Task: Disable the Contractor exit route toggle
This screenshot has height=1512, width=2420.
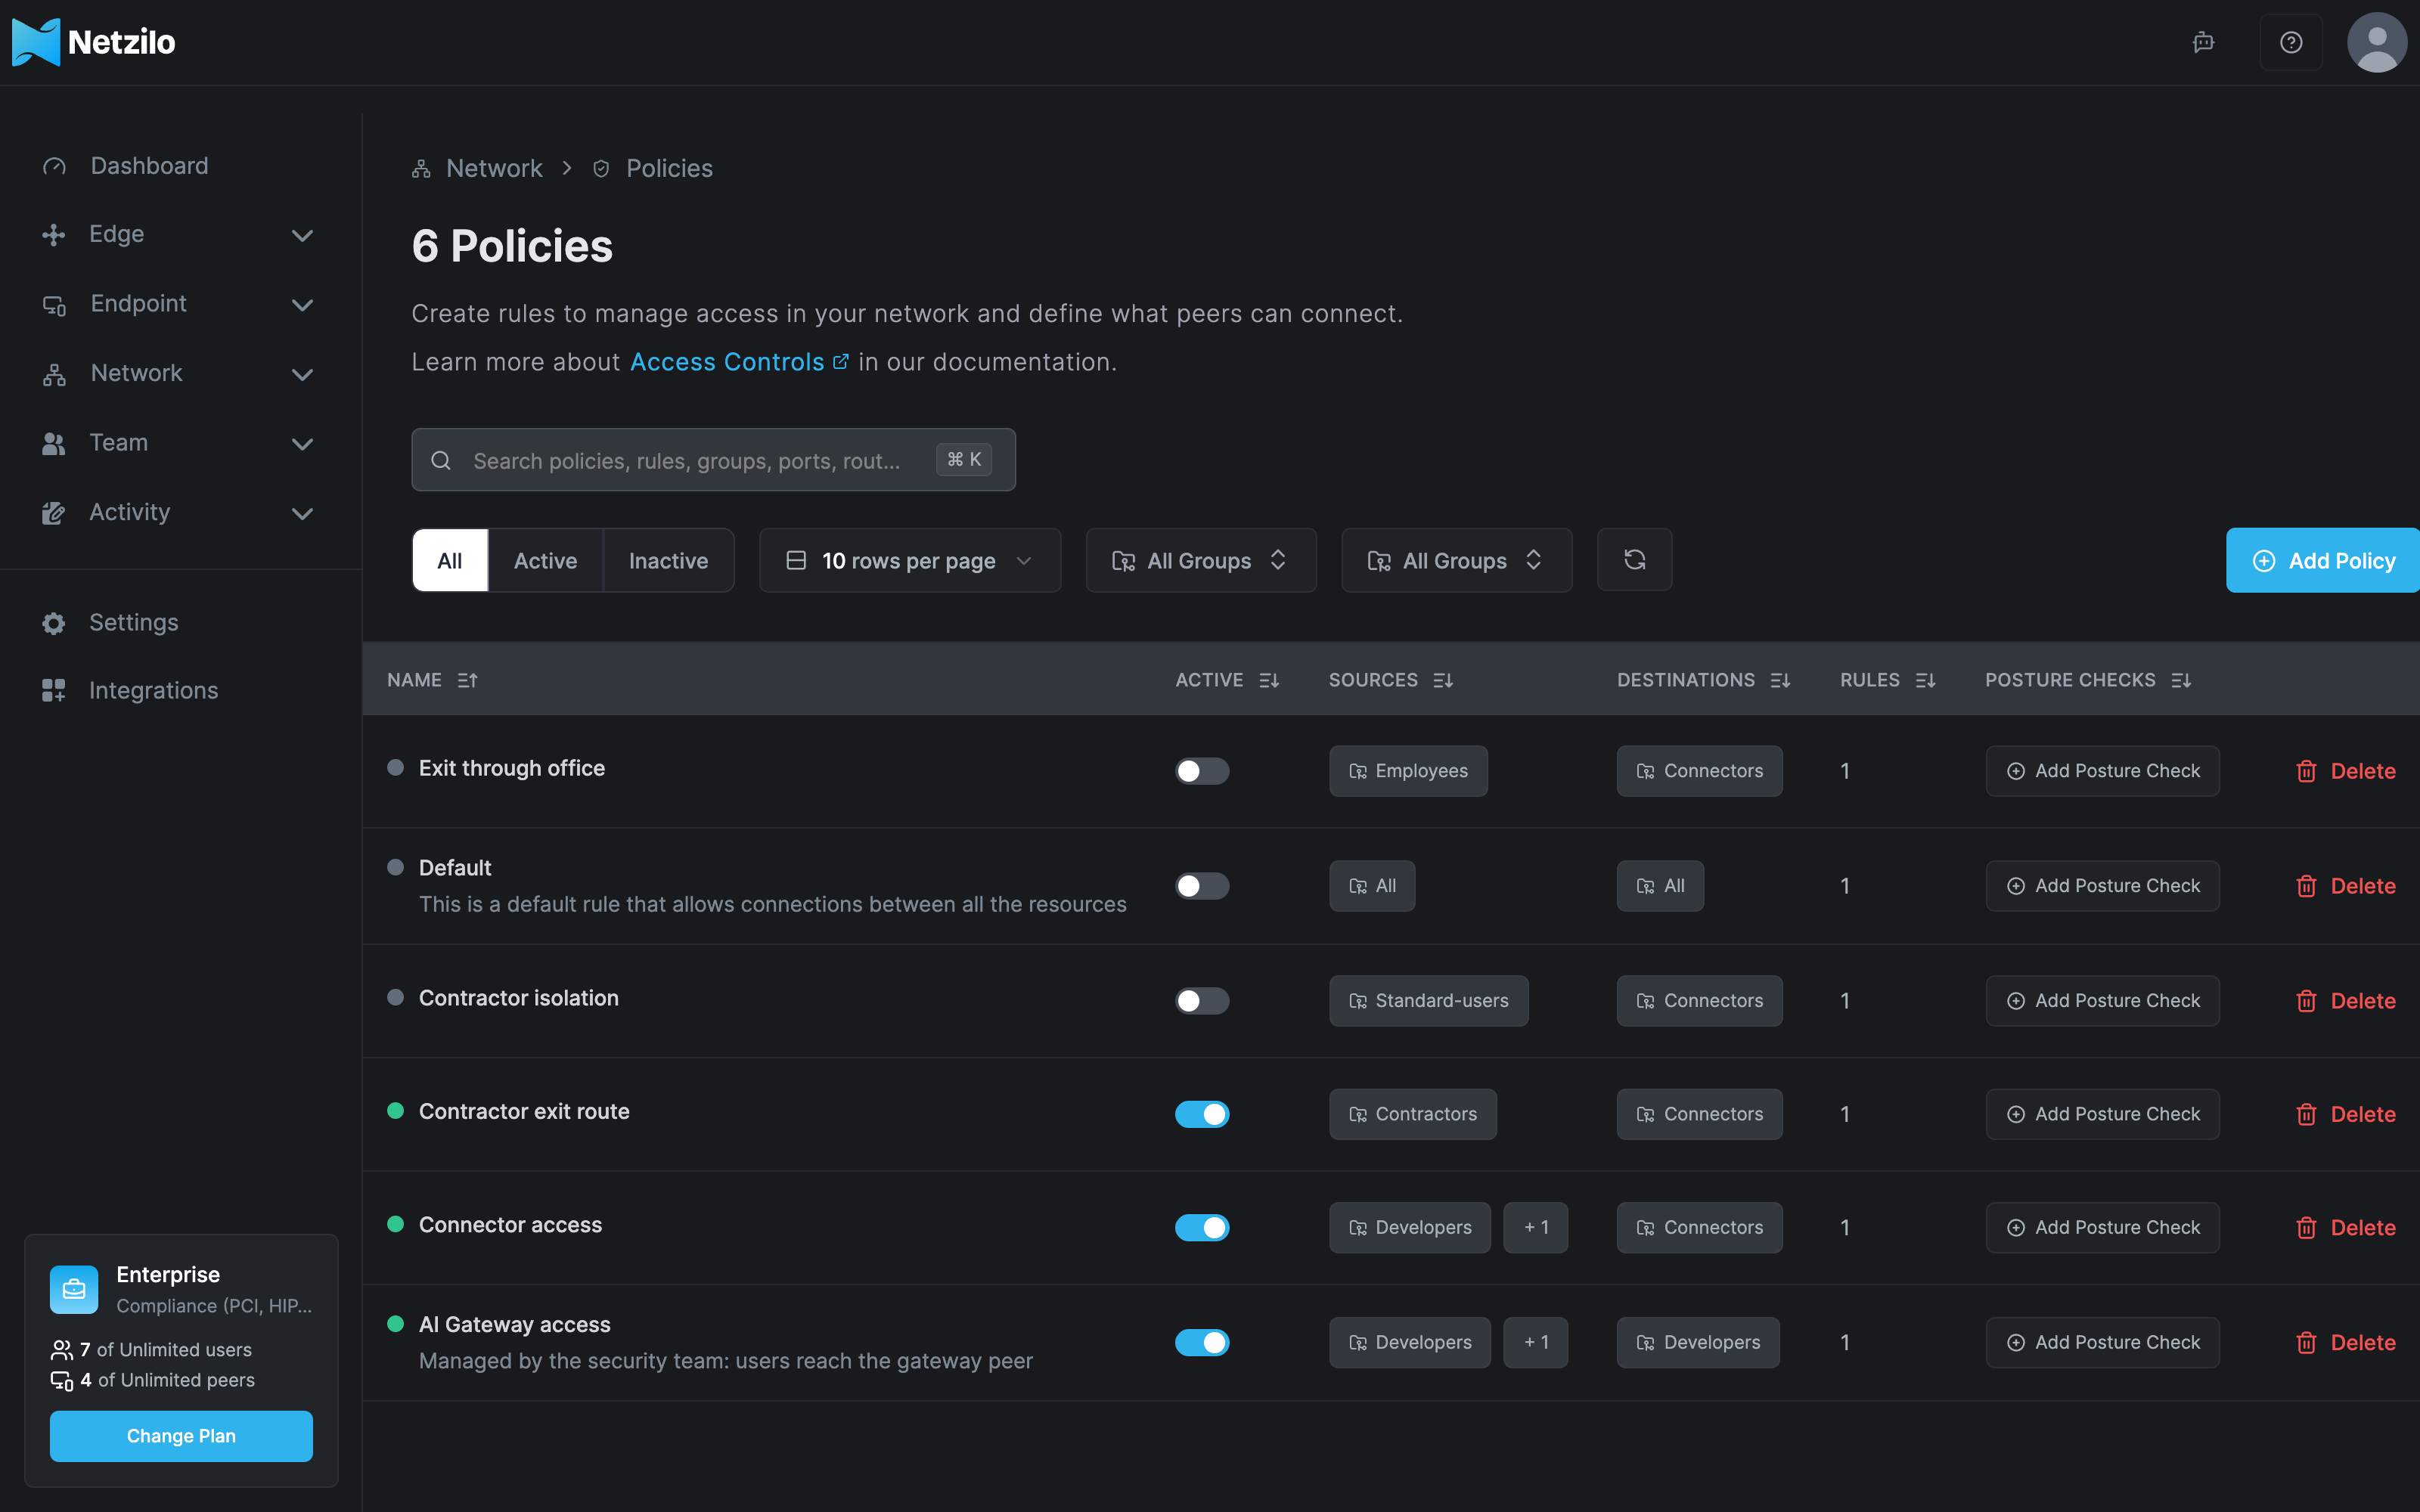Action: tap(1202, 1114)
